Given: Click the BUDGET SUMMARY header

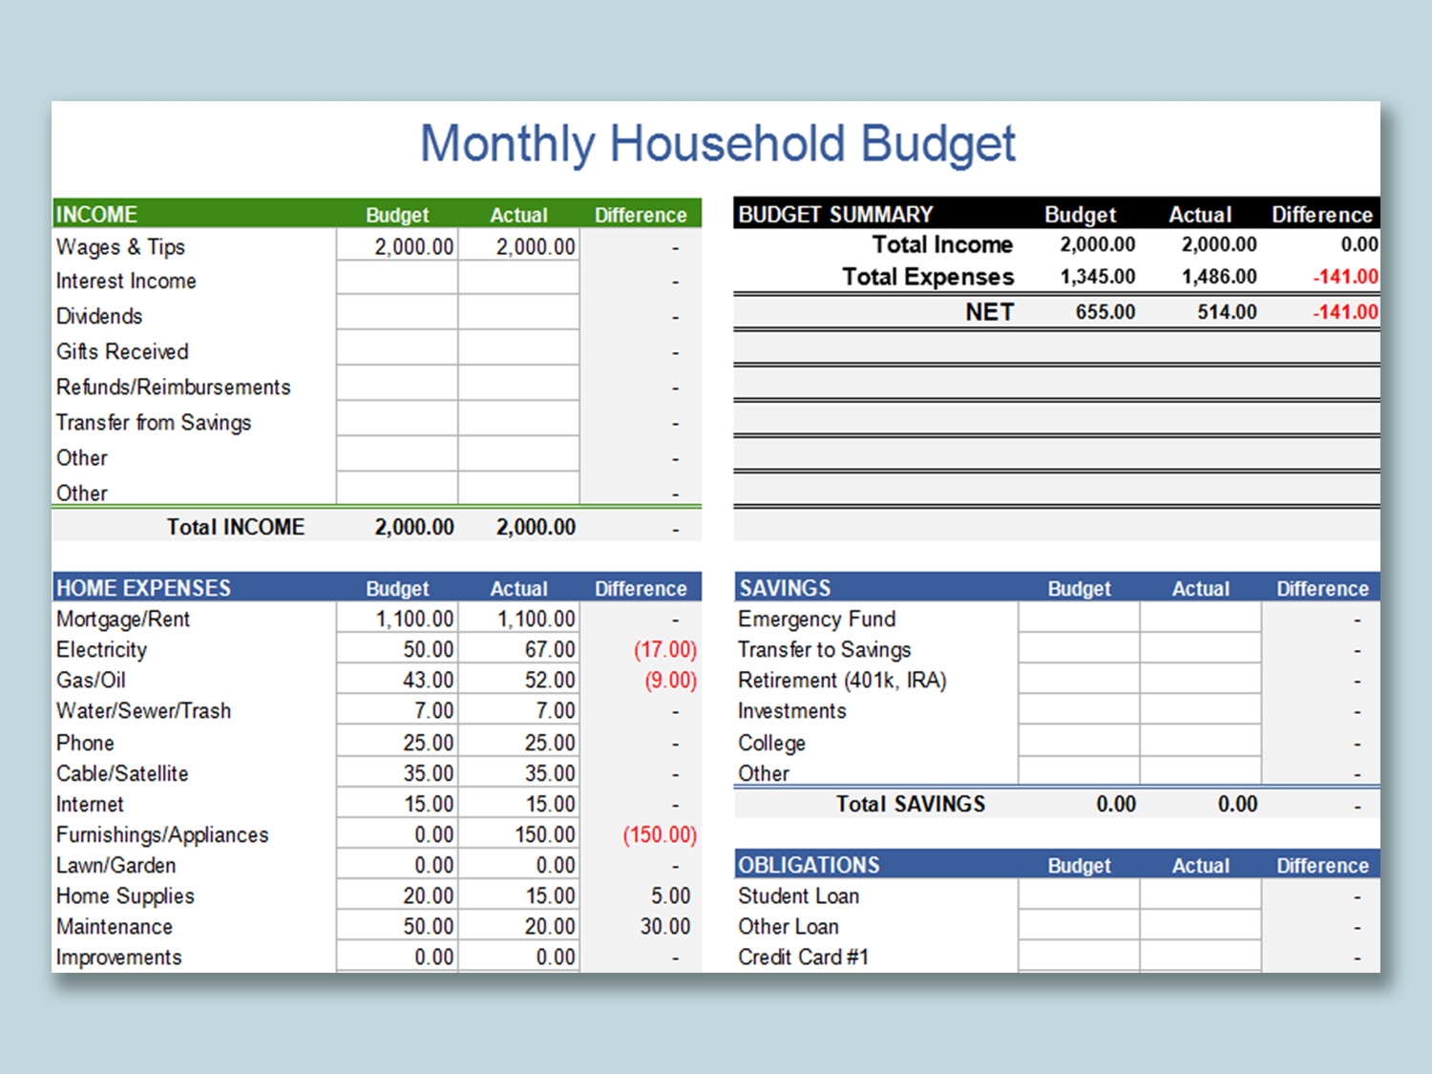Looking at the screenshot, I should [834, 214].
